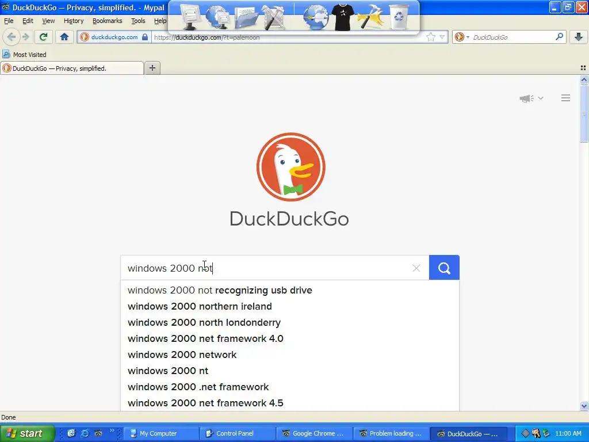The height and width of the screenshot is (442, 589).
Task: Open the search engine selector dropdown
Action: 468,37
